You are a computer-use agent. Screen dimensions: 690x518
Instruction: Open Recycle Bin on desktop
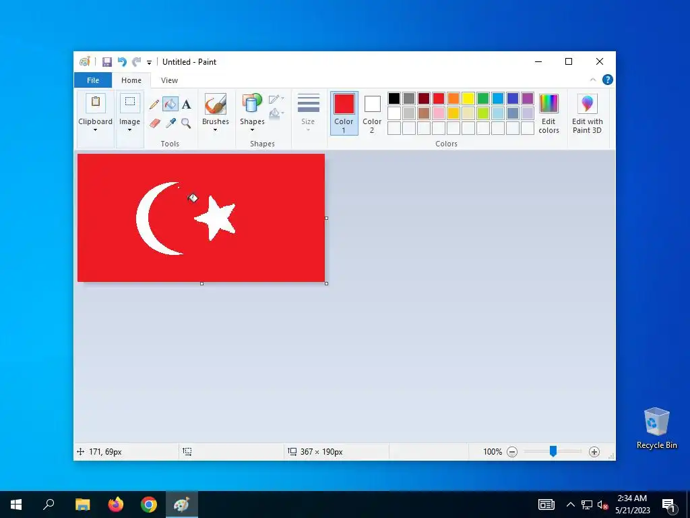(656, 428)
